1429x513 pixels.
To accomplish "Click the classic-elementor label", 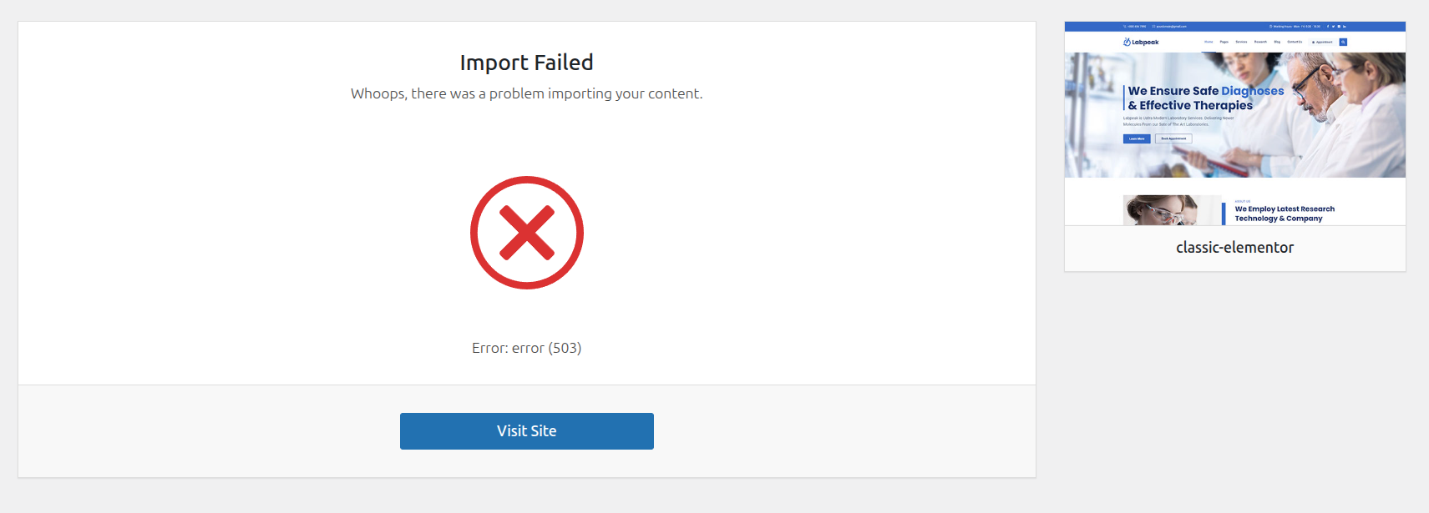I will click(x=1234, y=248).
